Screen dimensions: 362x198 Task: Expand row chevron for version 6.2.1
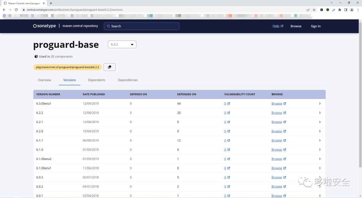(320, 122)
